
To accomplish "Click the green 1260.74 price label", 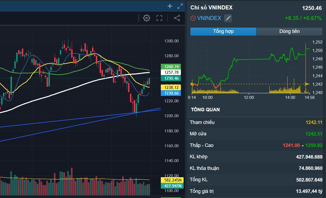I will click(170, 66).
